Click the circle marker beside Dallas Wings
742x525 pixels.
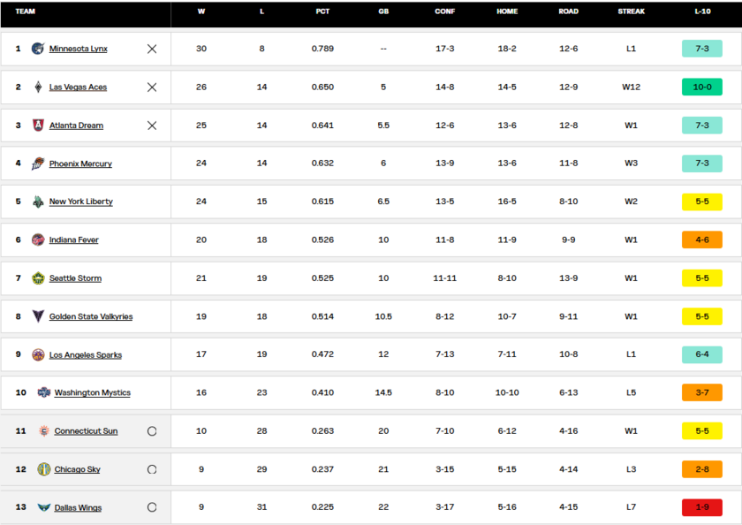click(x=152, y=507)
